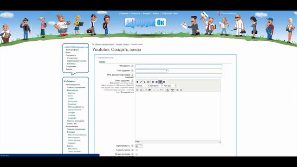This screenshot has height=167, width=297.
Task: Apply strikethrough in the editor toolbar
Action: (x=148, y=82)
